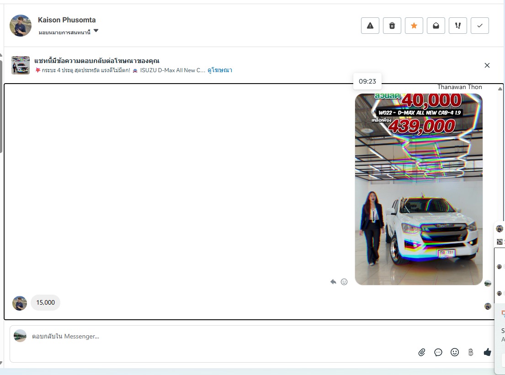The image size is (505, 375).
Task: Reply to the car image message
Action: [x=333, y=282]
